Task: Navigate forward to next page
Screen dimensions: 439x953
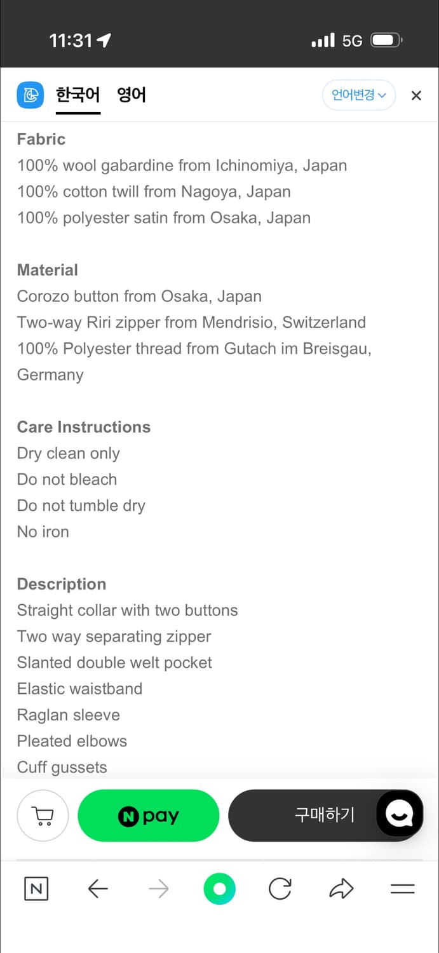Action: [x=158, y=889]
